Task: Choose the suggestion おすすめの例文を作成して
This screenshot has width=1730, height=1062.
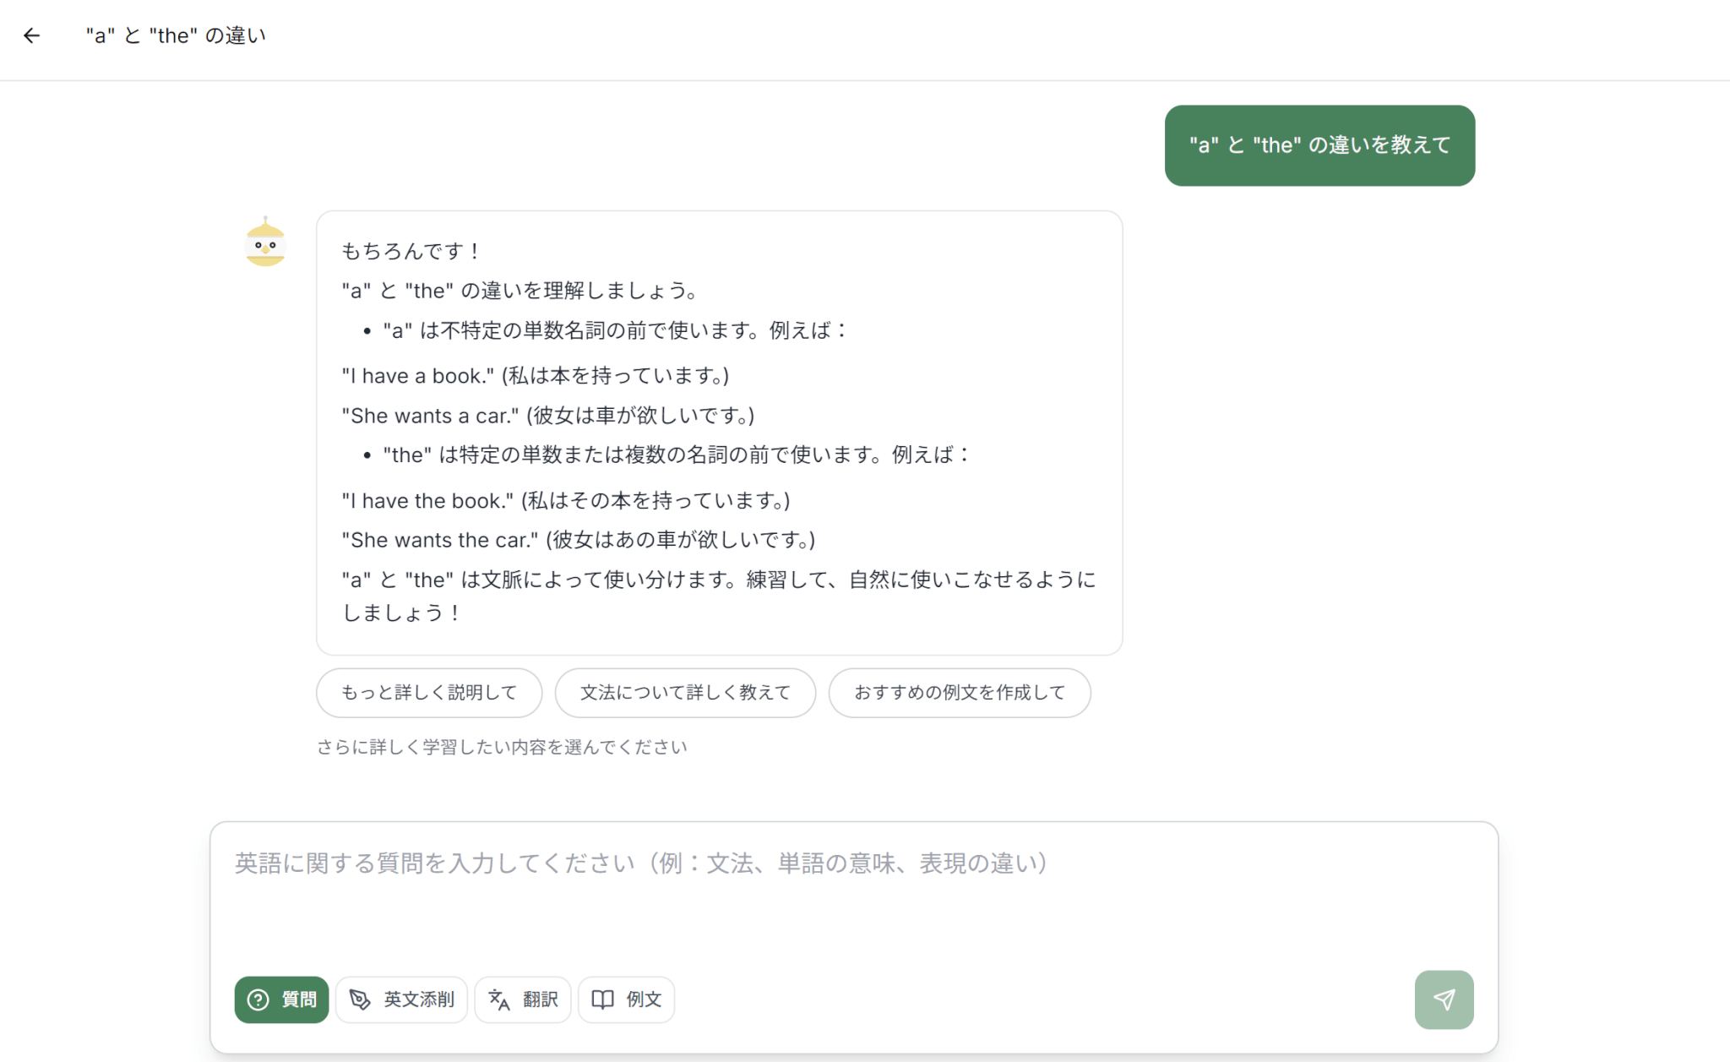Action: [960, 693]
